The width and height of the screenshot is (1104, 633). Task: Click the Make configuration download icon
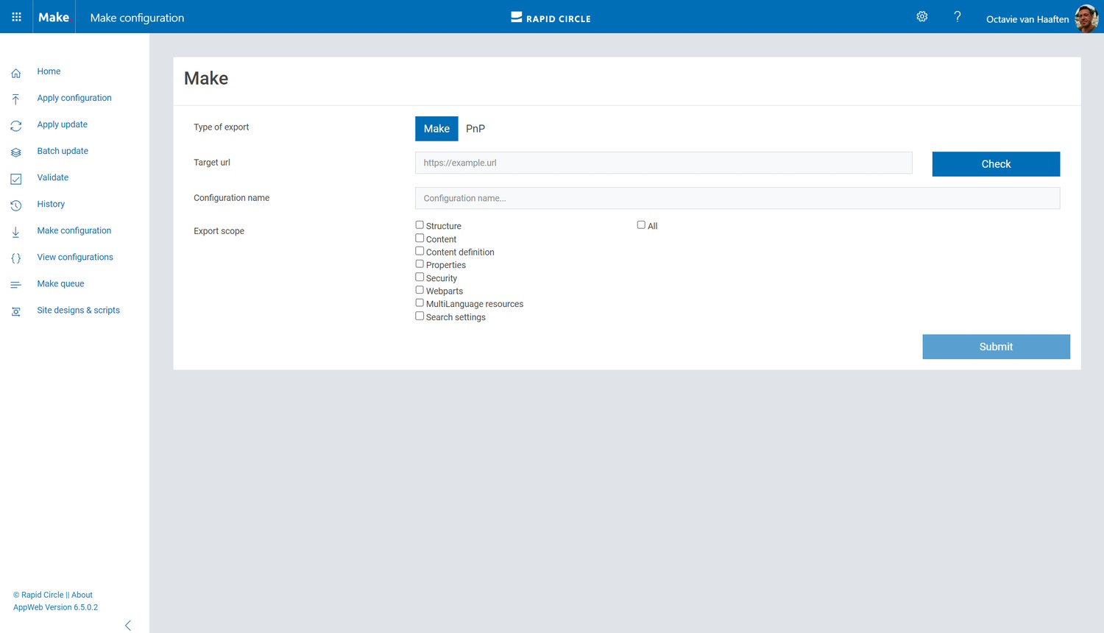(x=15, y=231)
